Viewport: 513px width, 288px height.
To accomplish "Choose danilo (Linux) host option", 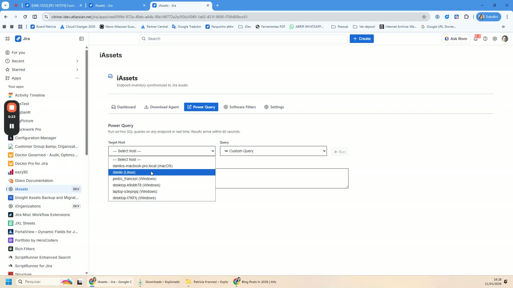I will (x=162, y=172).
